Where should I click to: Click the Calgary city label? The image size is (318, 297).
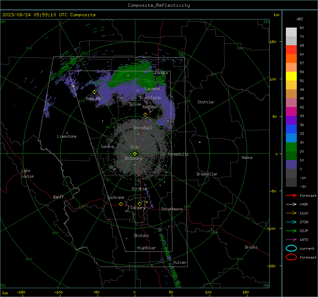[138, 208]
